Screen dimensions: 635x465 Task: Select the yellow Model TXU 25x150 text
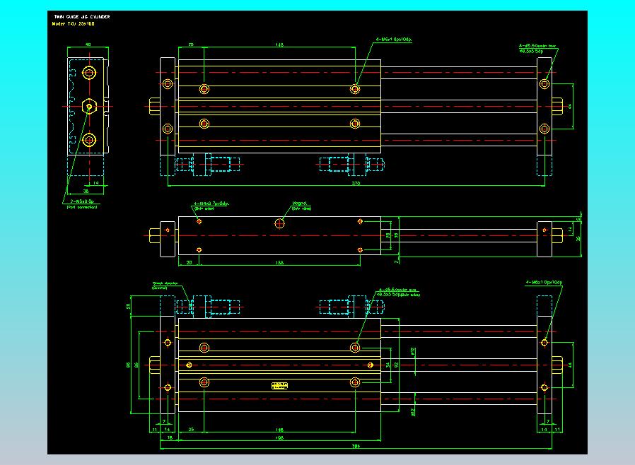[x=74, y=24]
